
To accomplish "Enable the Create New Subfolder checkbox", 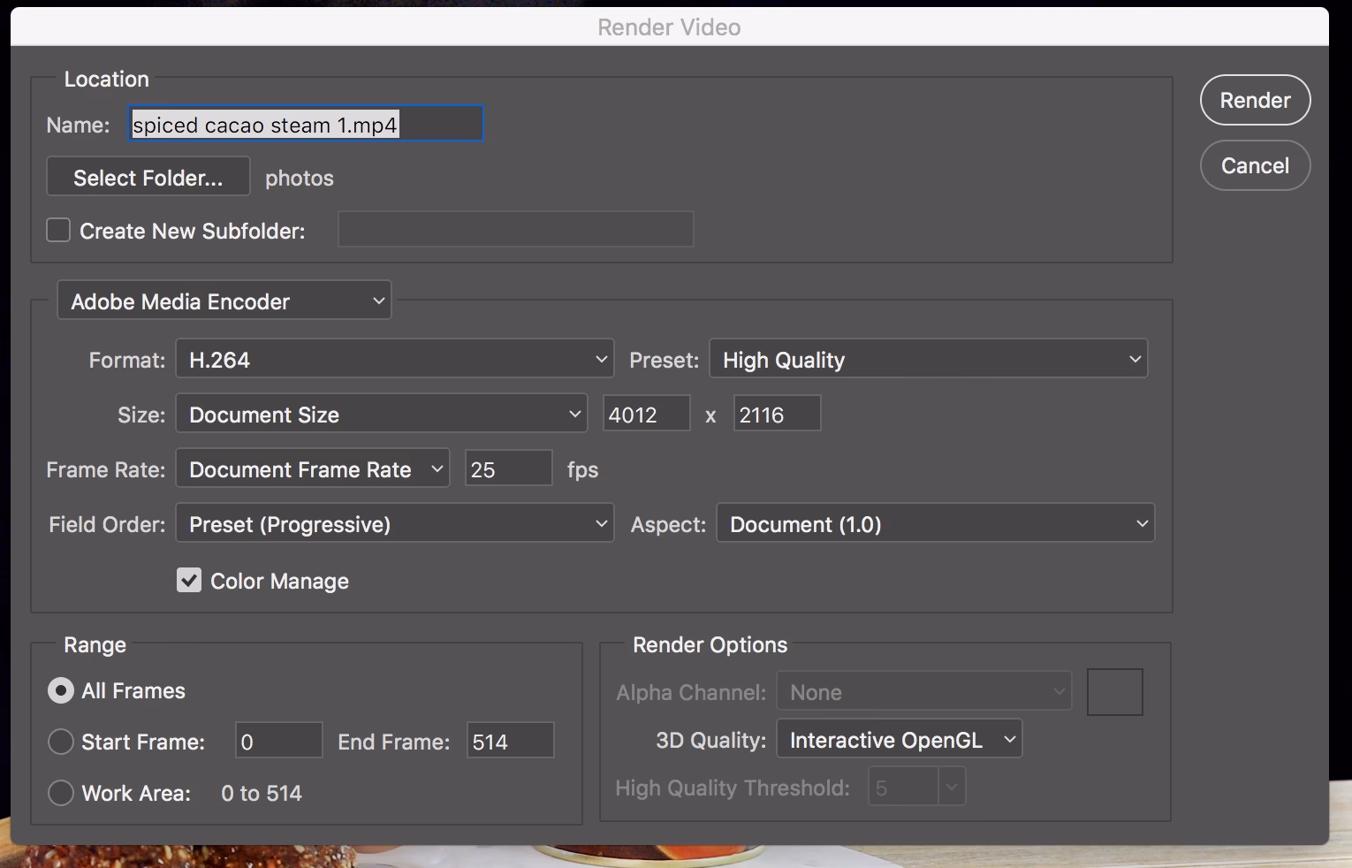I will (x=57, y=229).
